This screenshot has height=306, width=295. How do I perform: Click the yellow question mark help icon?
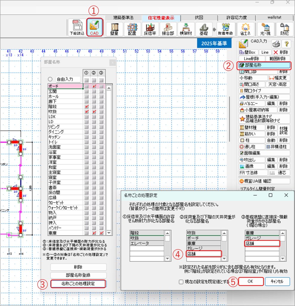[x=286, y=44]
